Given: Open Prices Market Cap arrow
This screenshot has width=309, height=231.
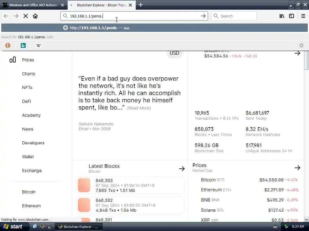Looking at the screenshot, I should click(297, 168).
